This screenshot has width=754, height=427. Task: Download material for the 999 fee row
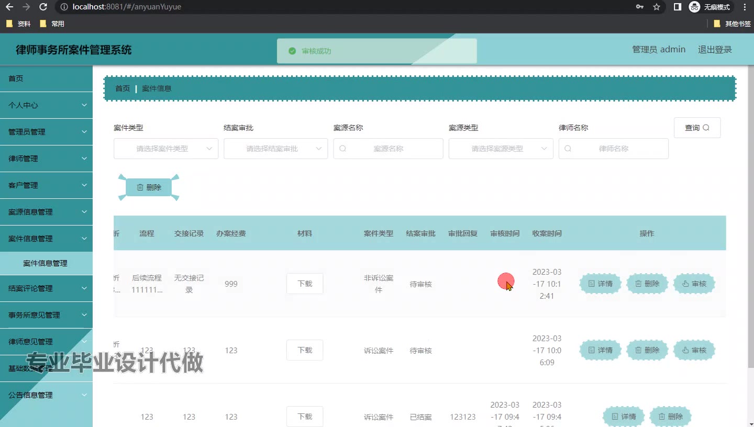[305, 284]
